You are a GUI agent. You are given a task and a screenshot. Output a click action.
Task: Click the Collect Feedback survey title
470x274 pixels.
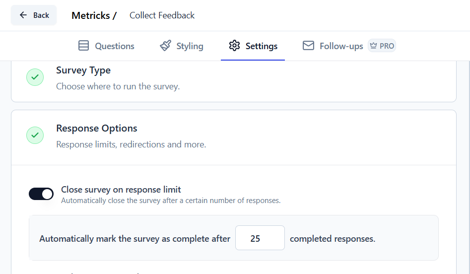(x=162, y=15)
